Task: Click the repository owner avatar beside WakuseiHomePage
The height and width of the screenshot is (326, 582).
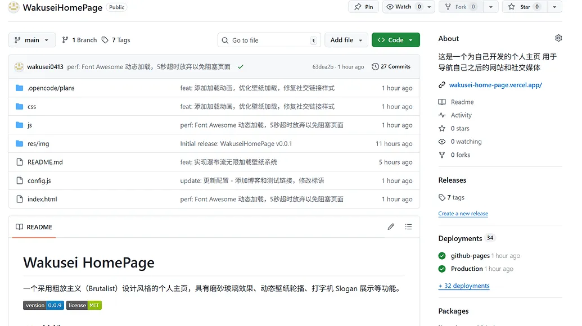Action: tap(13, 7)
